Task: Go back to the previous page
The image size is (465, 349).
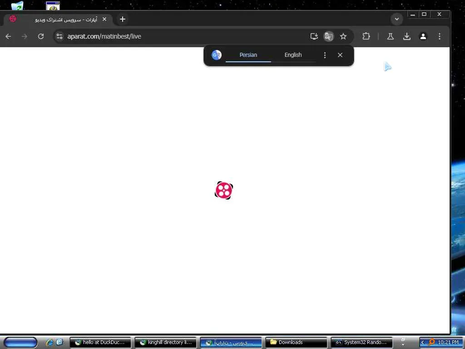Action: click(8, 36)
